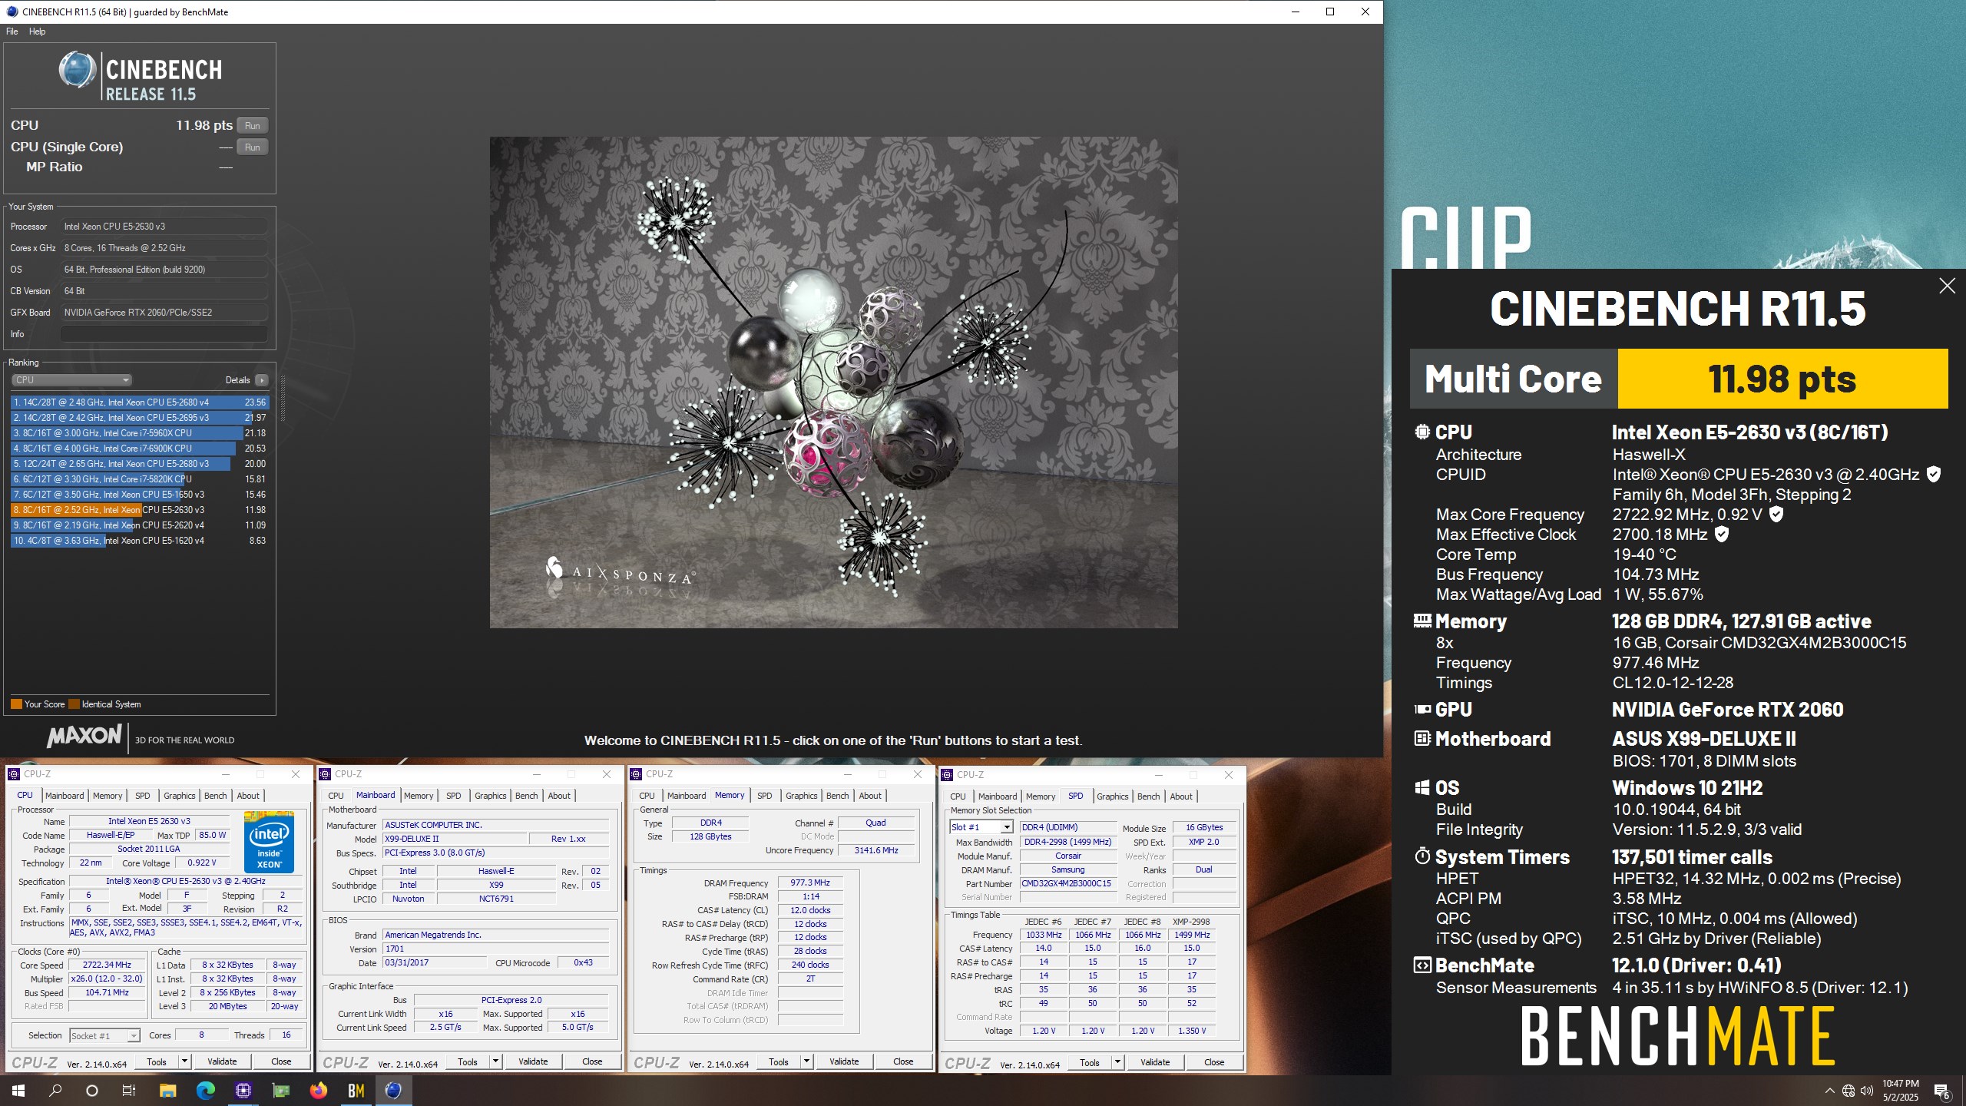This screenshot has width=1966, height=1106.
Task: Expand Tools arrow in CPU-Z Mainboard window
Action: tap(495, 1061)
